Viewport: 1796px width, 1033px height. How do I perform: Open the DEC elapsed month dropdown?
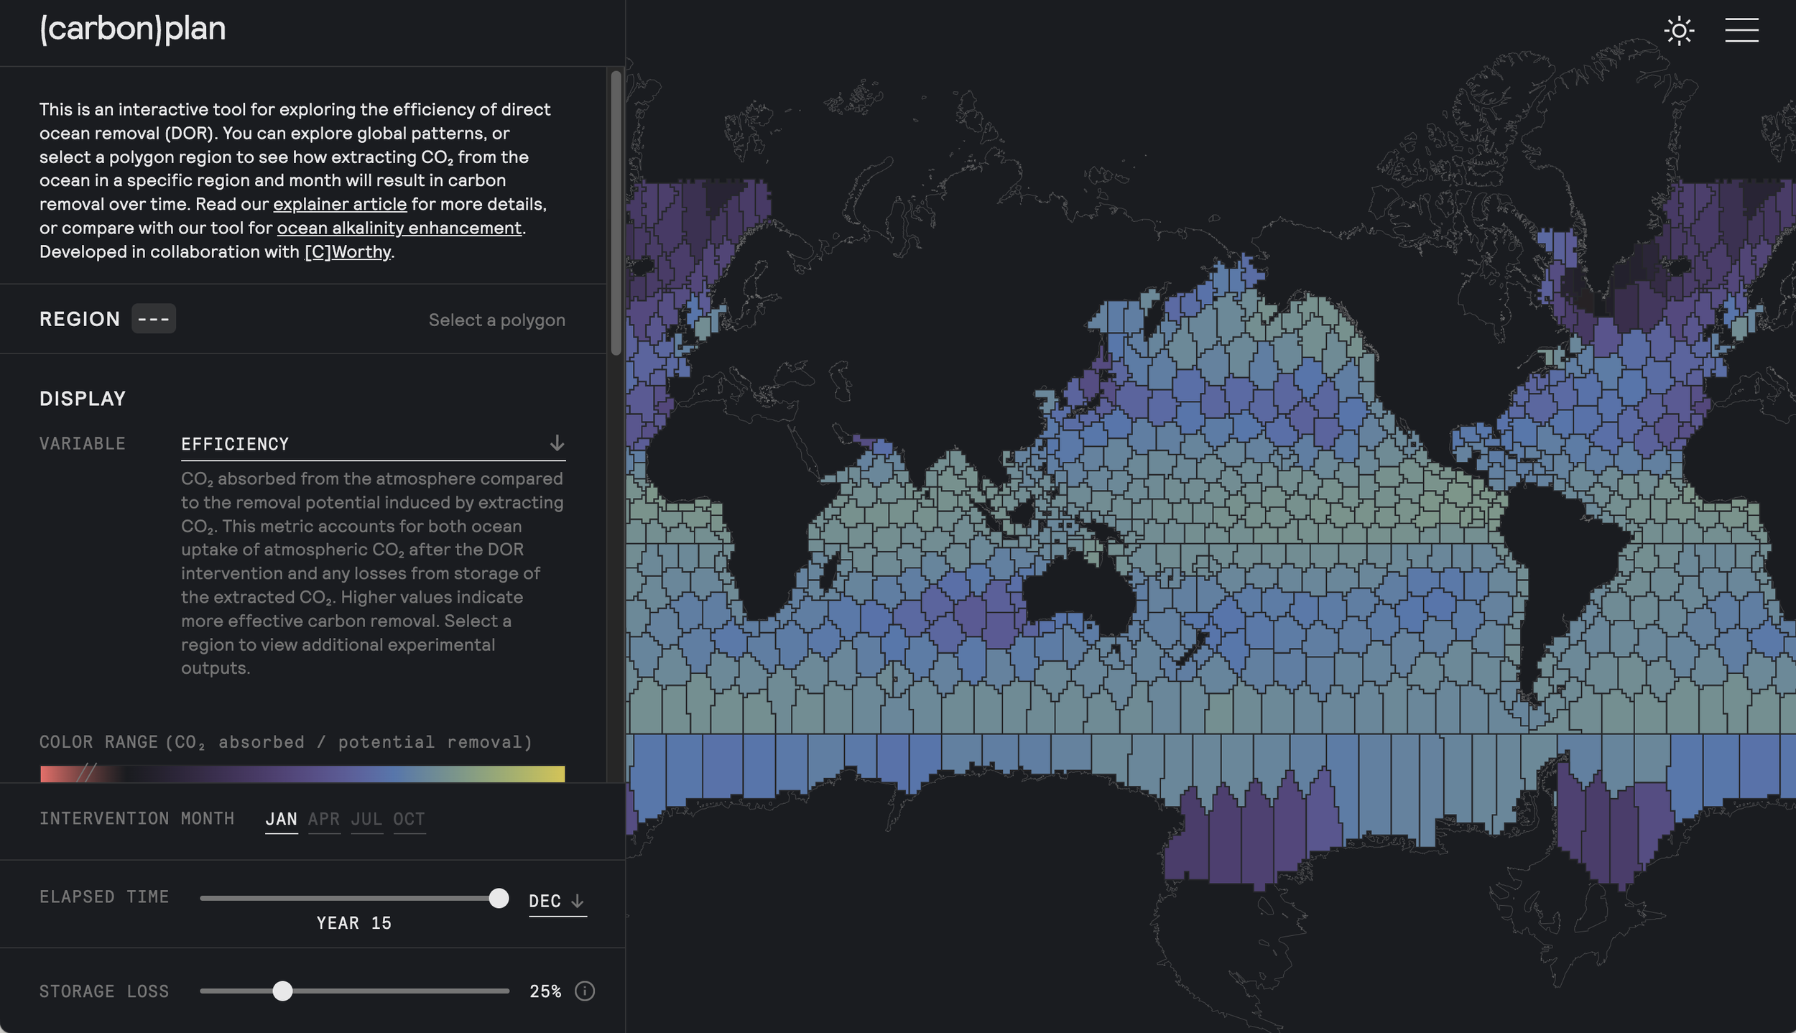tap(545, 901)
